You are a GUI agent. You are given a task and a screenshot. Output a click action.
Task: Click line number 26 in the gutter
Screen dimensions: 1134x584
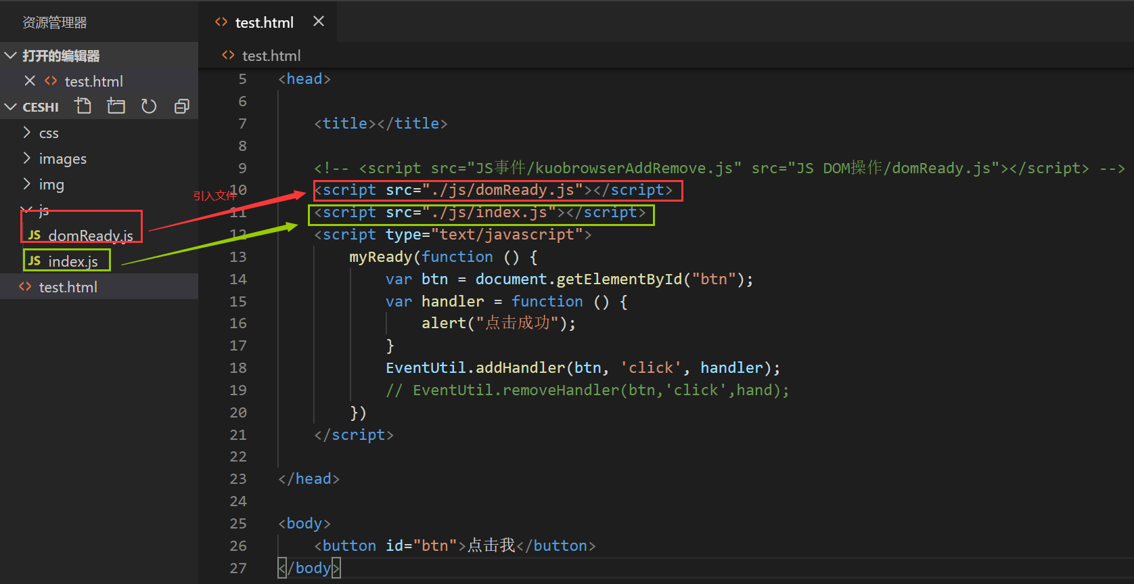click(238, 546)
